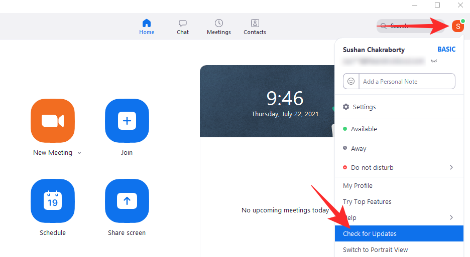Go to the Contacts tab
The image size is (470, 257).
click(255, 27)
